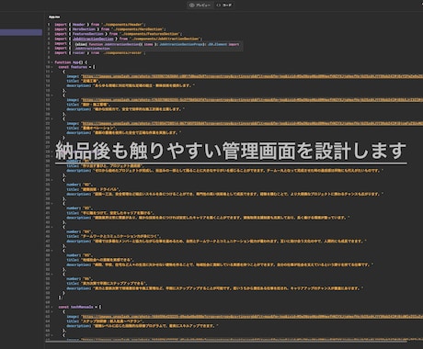Fold the object starting at line 21
This screenshot has width=423, height=349.
tap(51, 118)
